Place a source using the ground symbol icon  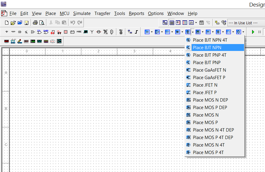pos(7,32)
